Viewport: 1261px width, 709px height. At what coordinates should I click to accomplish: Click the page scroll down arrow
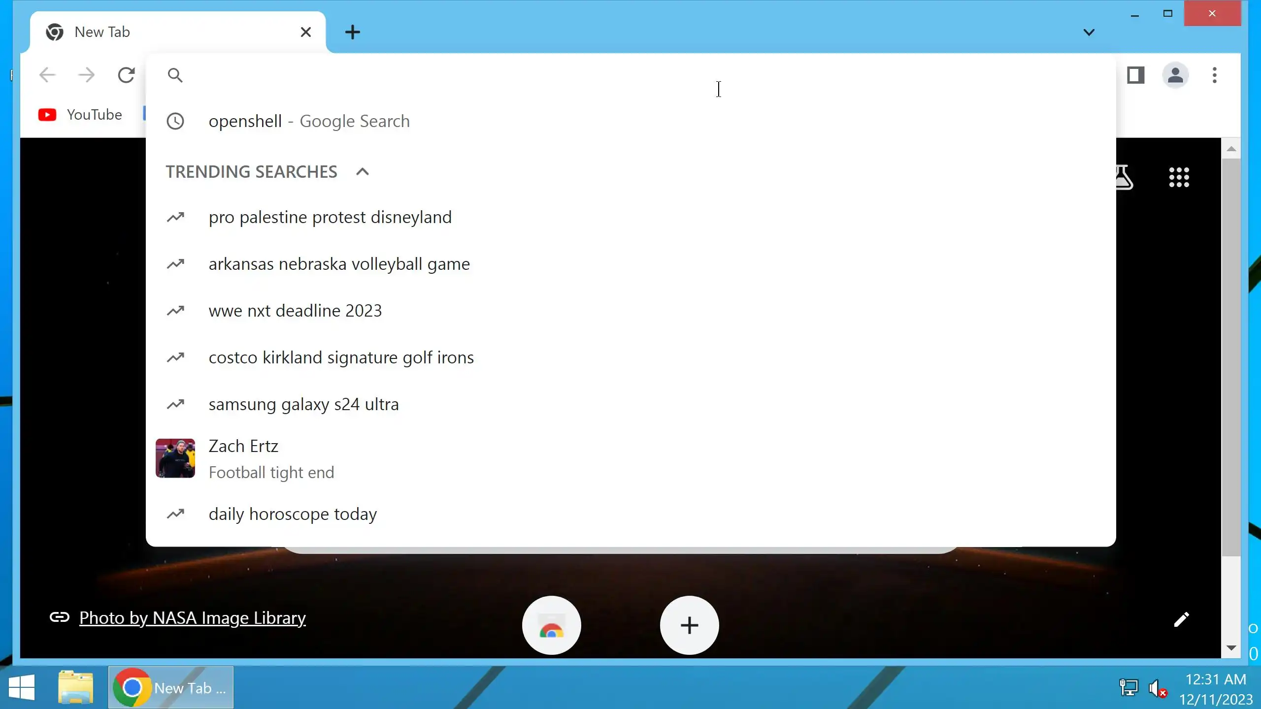(x=1231, y=648)
